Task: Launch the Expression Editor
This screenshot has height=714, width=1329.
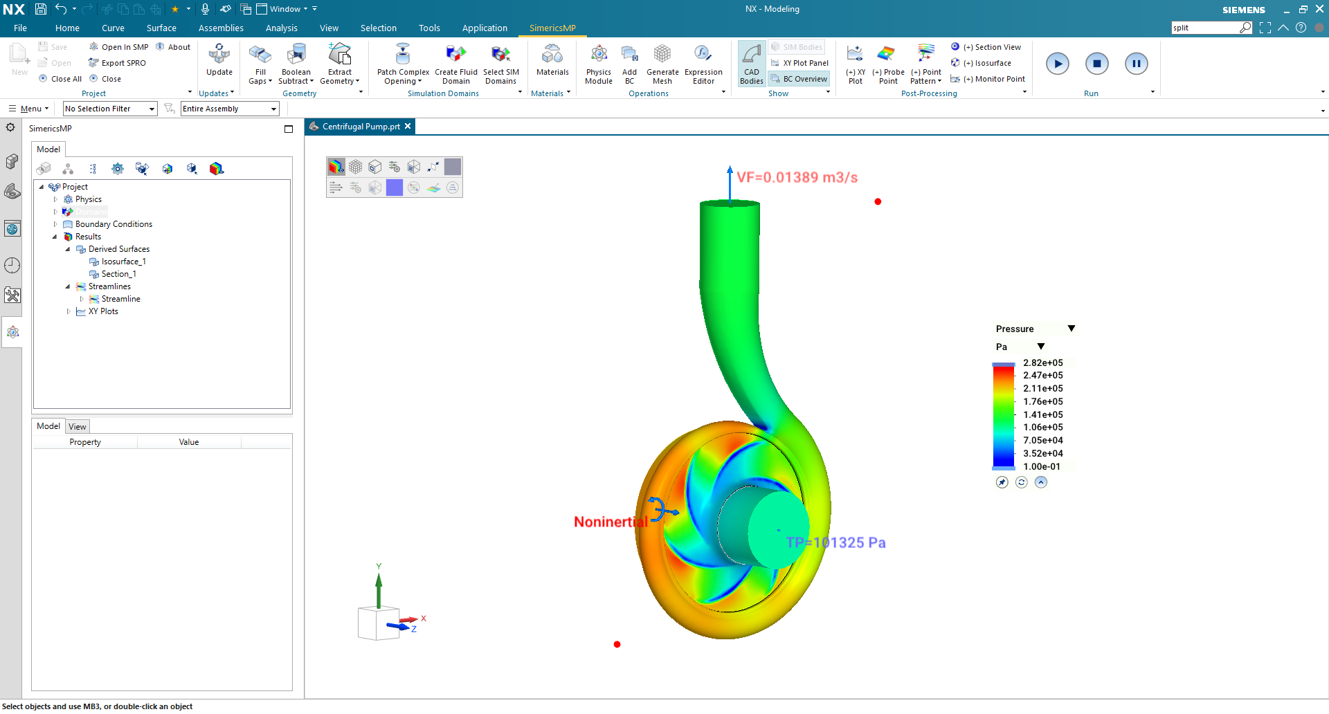Action: click(703, 62)
